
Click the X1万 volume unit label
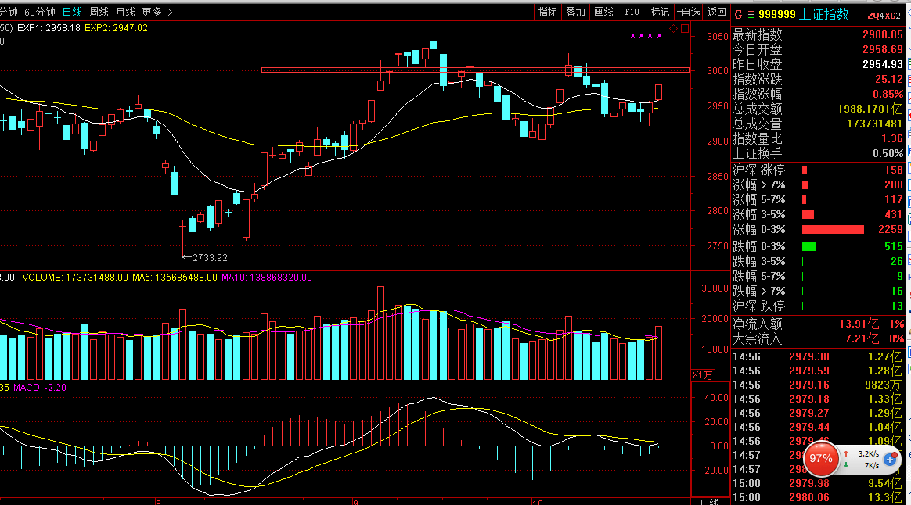[703, 374]
